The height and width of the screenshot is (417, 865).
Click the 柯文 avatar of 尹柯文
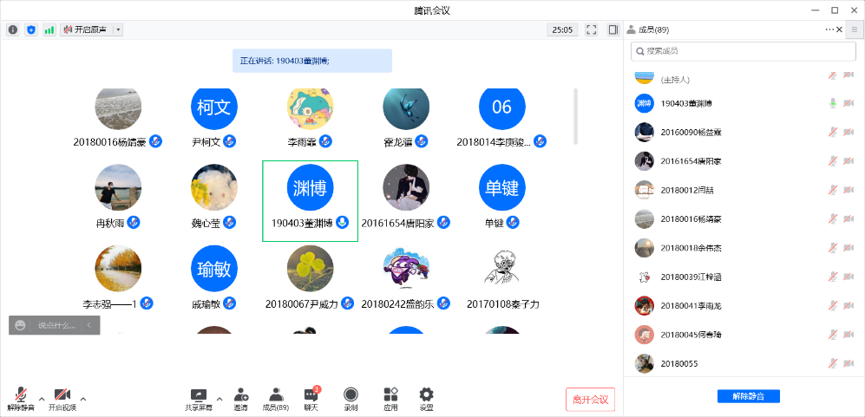[x=214, y=107]
